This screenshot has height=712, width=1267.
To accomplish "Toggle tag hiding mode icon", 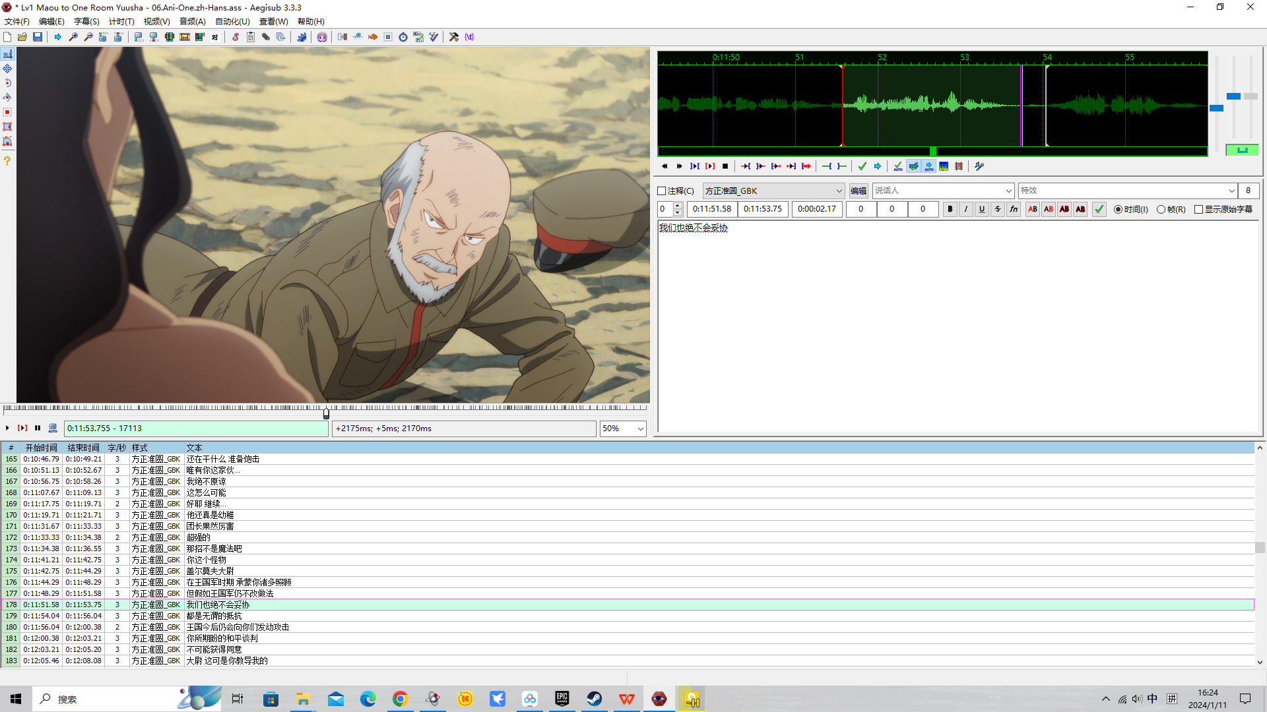I will pyautogui.click(x=469, y=37).
